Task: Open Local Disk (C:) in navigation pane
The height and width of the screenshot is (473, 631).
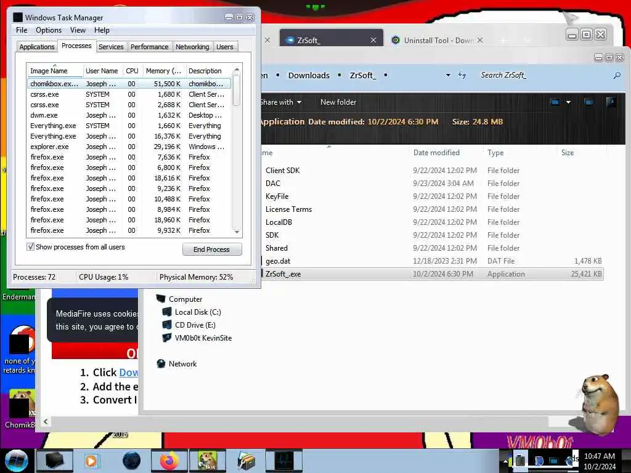Action: pyautogui.click(x=198, y=312)
